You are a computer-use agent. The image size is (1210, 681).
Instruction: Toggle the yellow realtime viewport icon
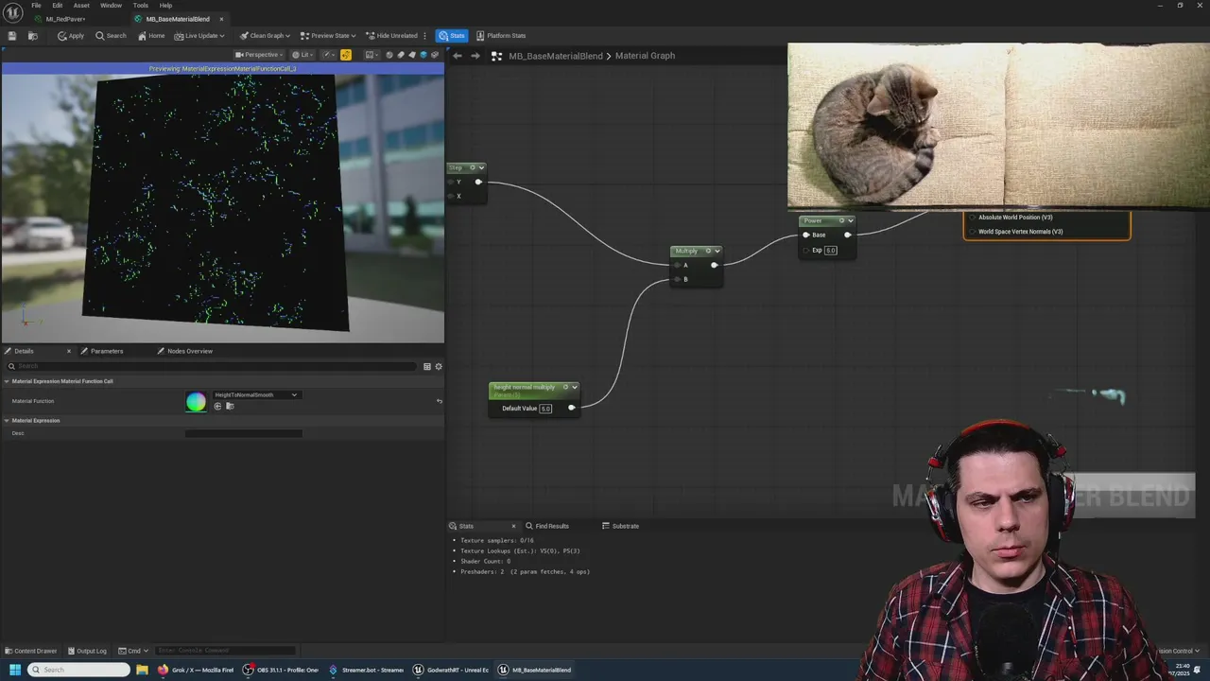tap(346, 55)
